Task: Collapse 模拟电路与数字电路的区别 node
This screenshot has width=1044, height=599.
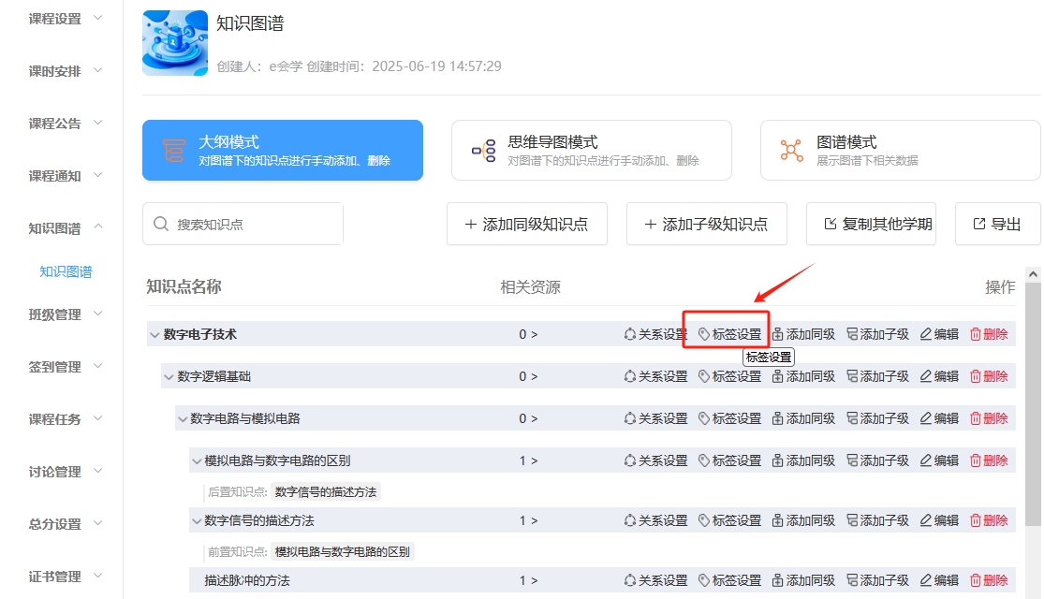Action: (197, 460)
